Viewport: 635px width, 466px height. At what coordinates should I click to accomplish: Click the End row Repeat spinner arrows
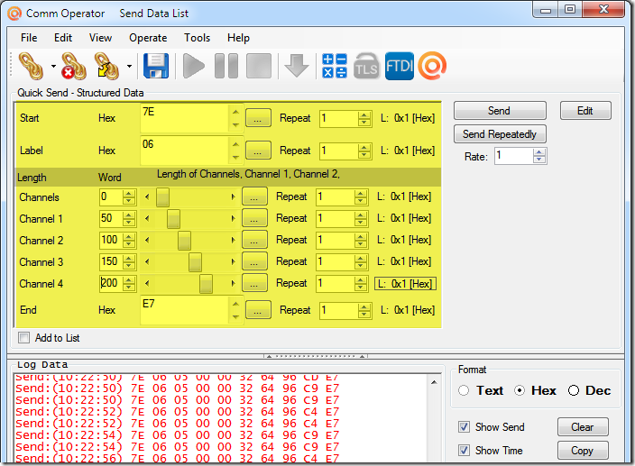click(364, 311)
